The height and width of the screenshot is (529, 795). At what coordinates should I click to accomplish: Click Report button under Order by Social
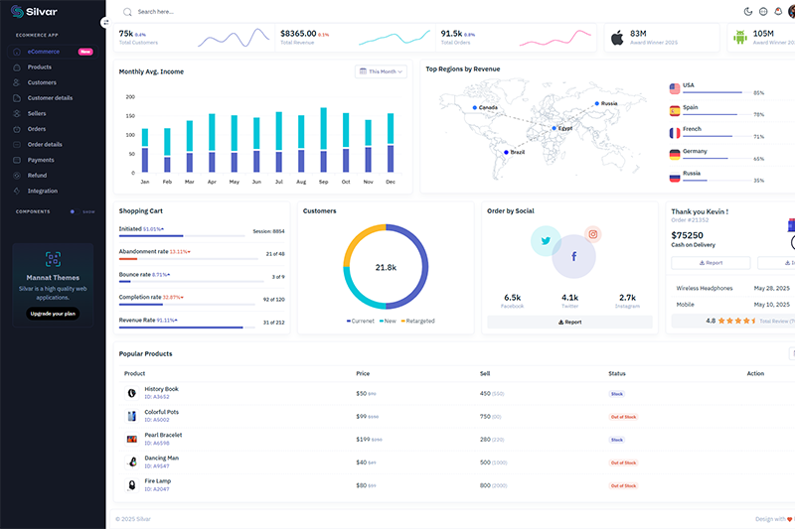pos(569,322)
